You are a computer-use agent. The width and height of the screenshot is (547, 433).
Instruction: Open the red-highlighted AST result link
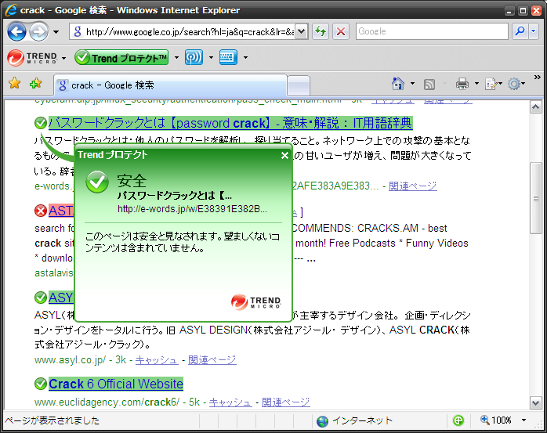pyautogui.click(x=61, y=211)
